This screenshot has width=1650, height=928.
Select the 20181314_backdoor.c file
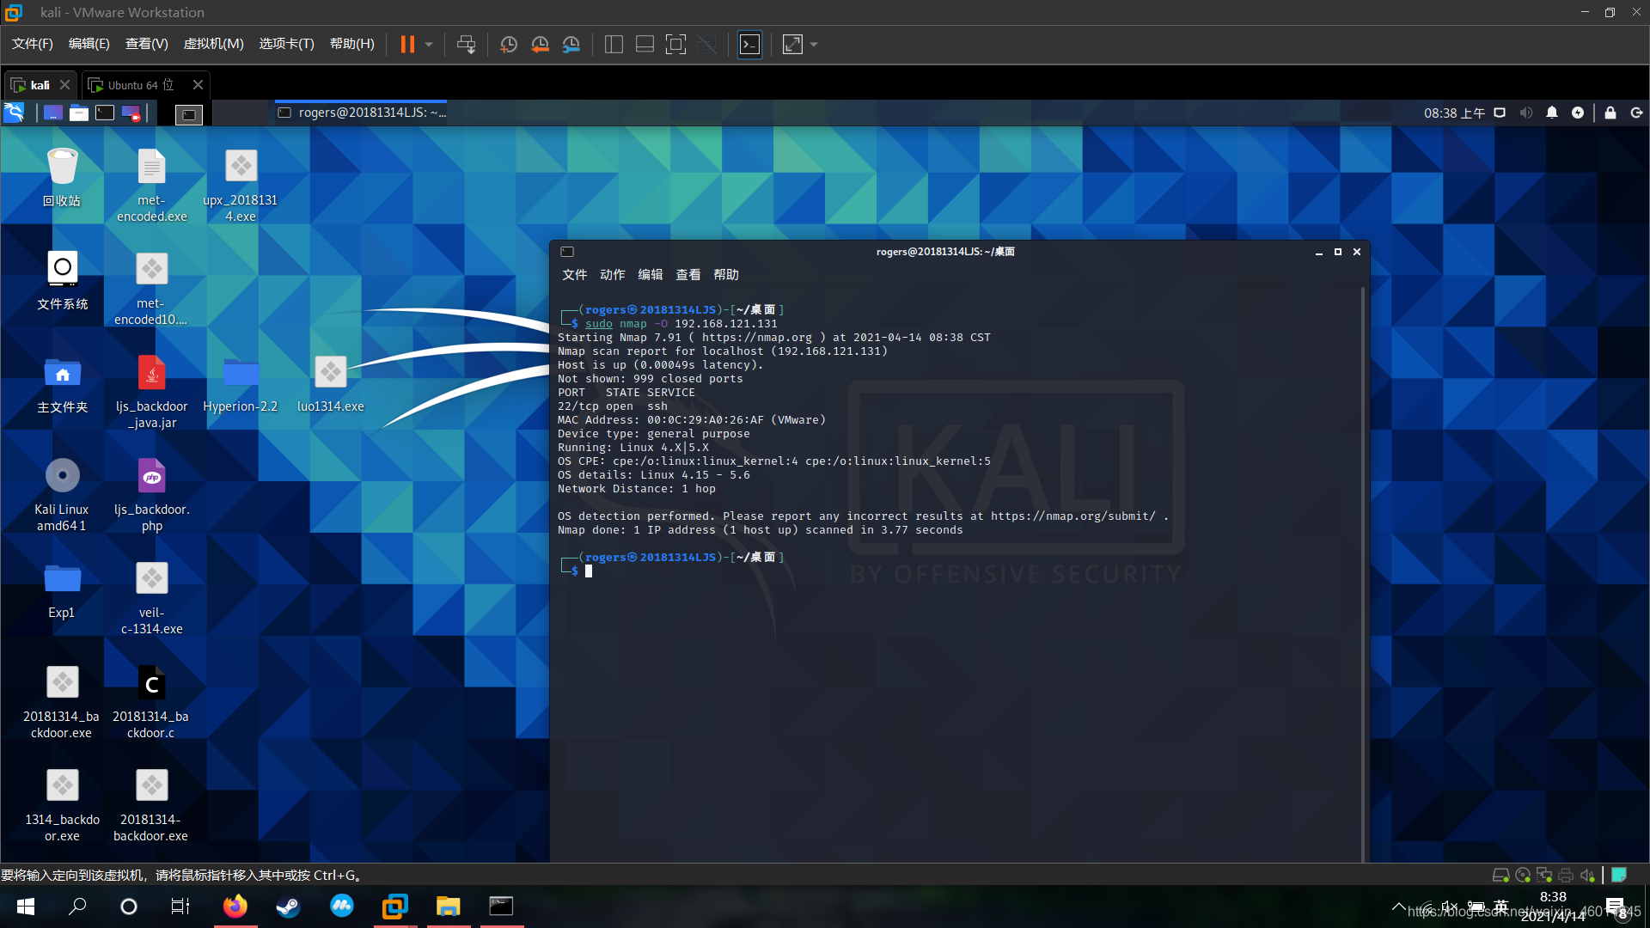151,701
